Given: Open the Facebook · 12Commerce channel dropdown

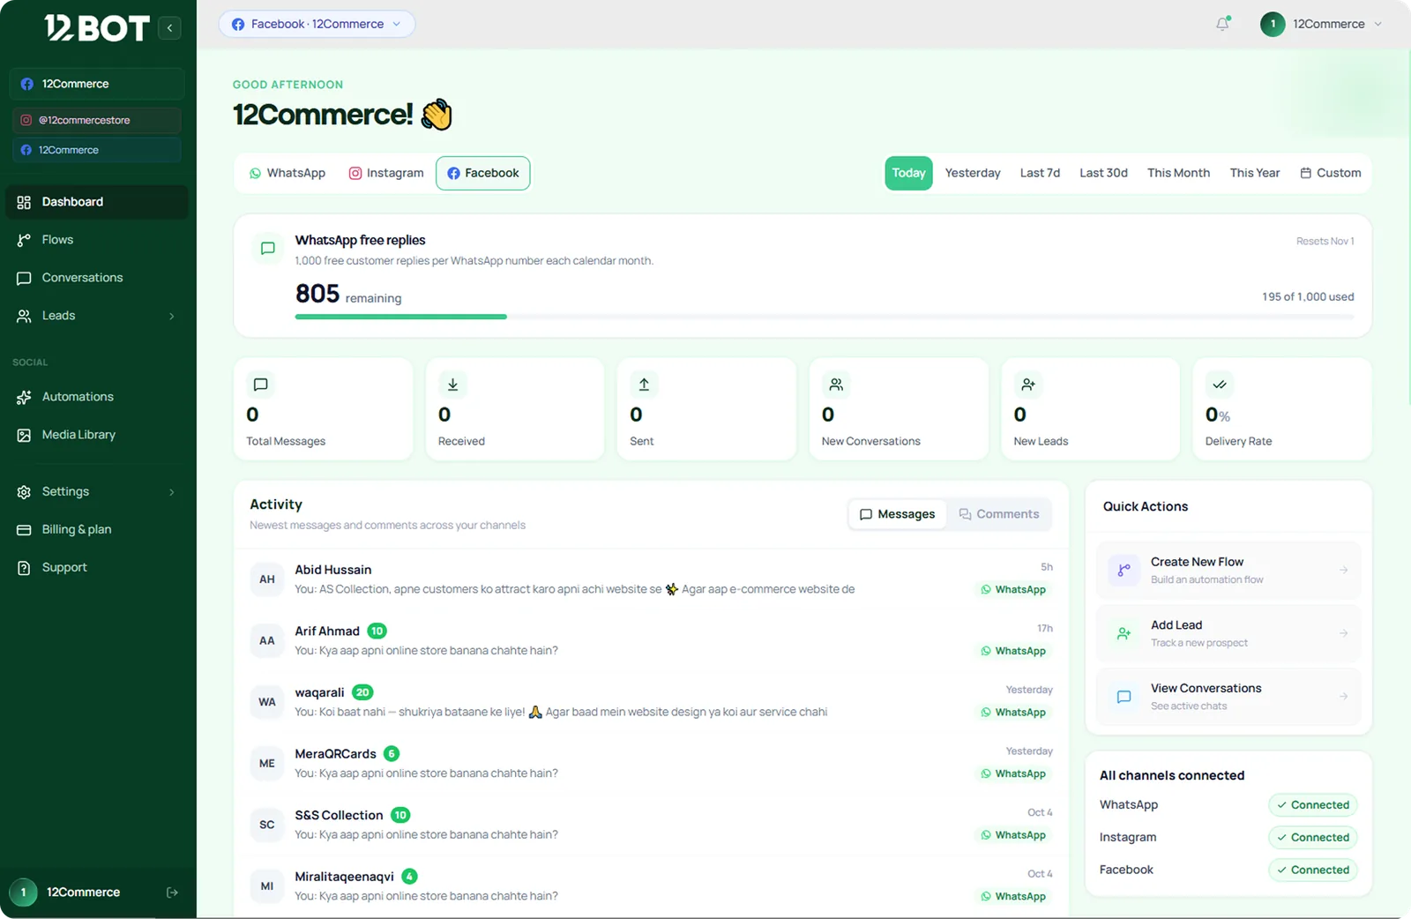Looking at the screenshot, I should (317, 24).
